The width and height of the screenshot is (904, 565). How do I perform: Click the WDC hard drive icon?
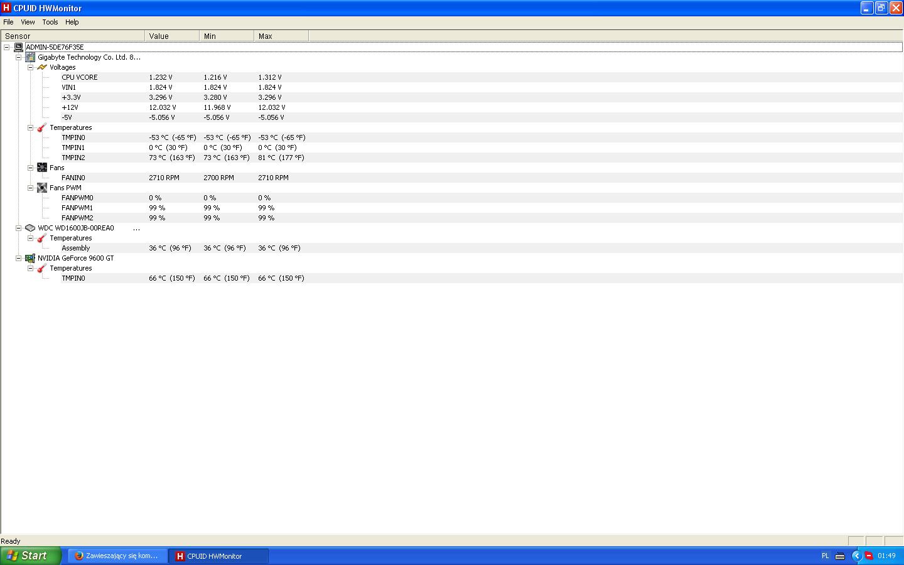coord(30,228)
